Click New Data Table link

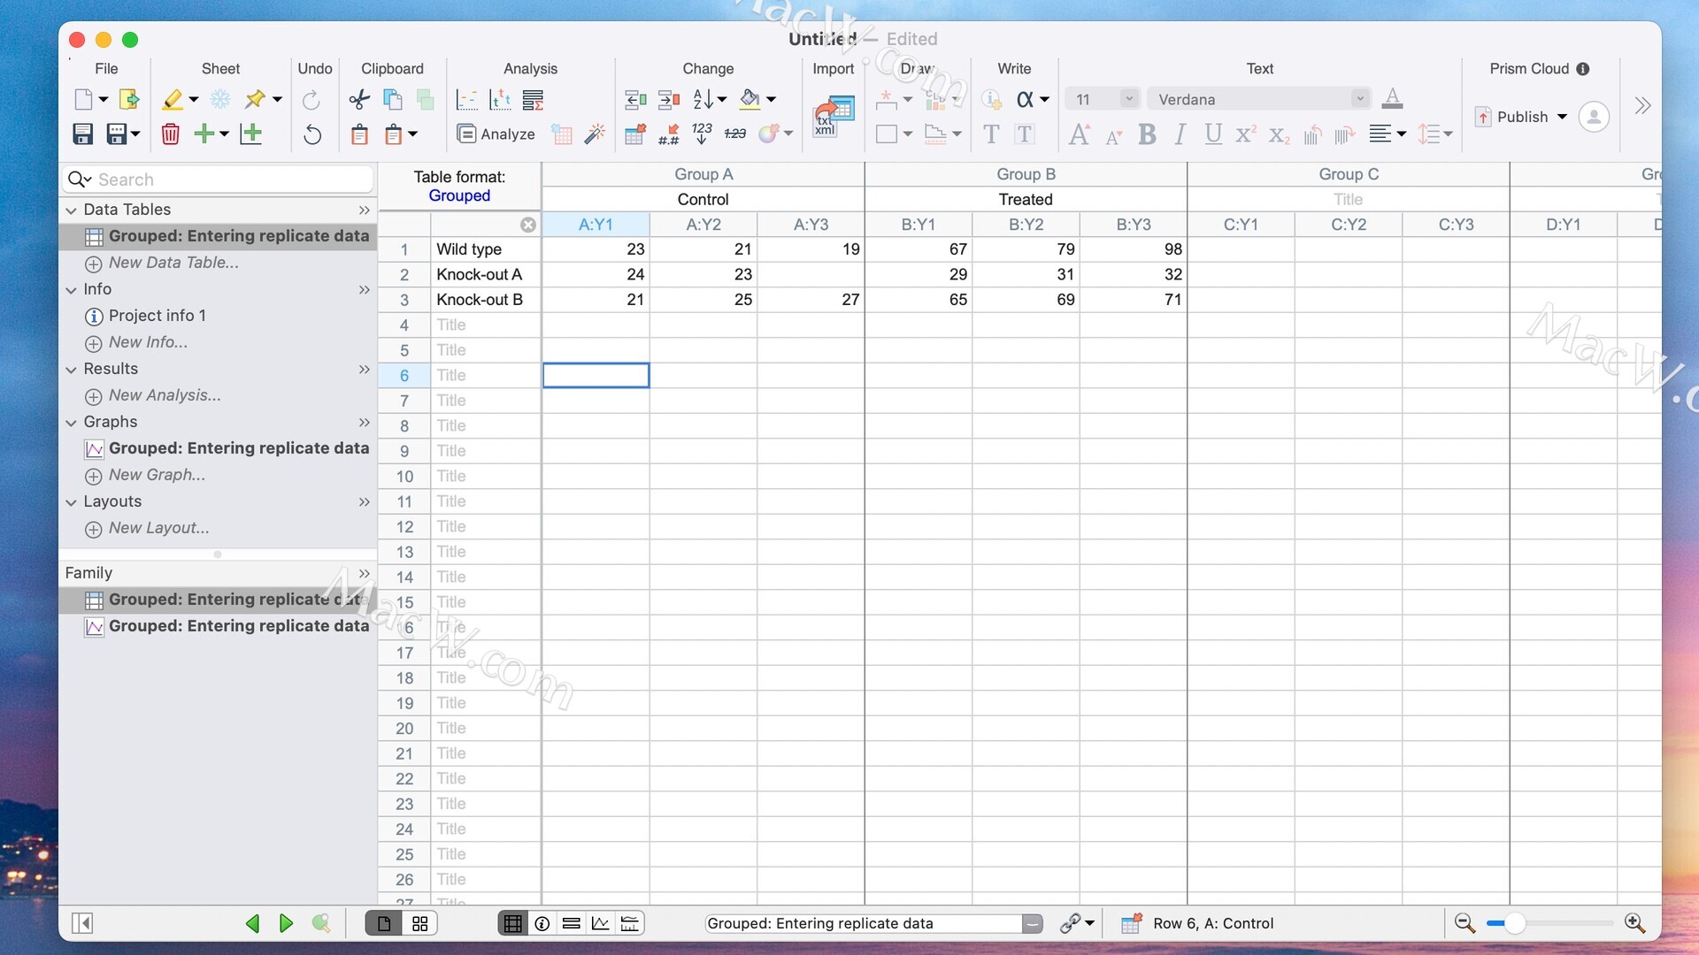click(x=173, y=263)
